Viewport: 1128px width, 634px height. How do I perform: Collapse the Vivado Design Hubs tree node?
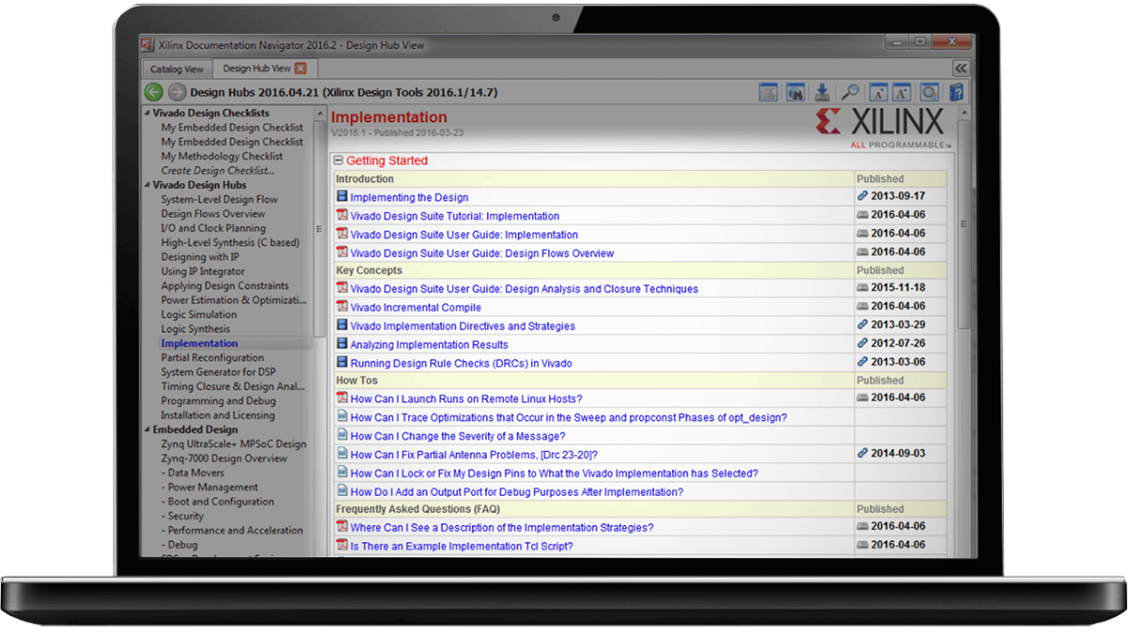point(147,185)
